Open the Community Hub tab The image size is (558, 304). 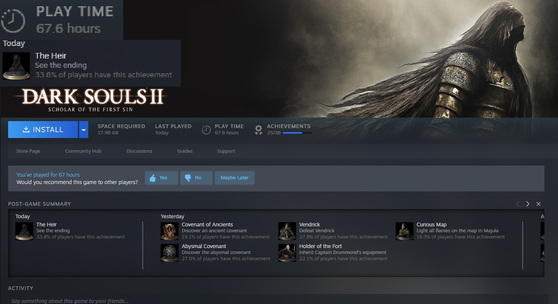[x=83, y=151]
